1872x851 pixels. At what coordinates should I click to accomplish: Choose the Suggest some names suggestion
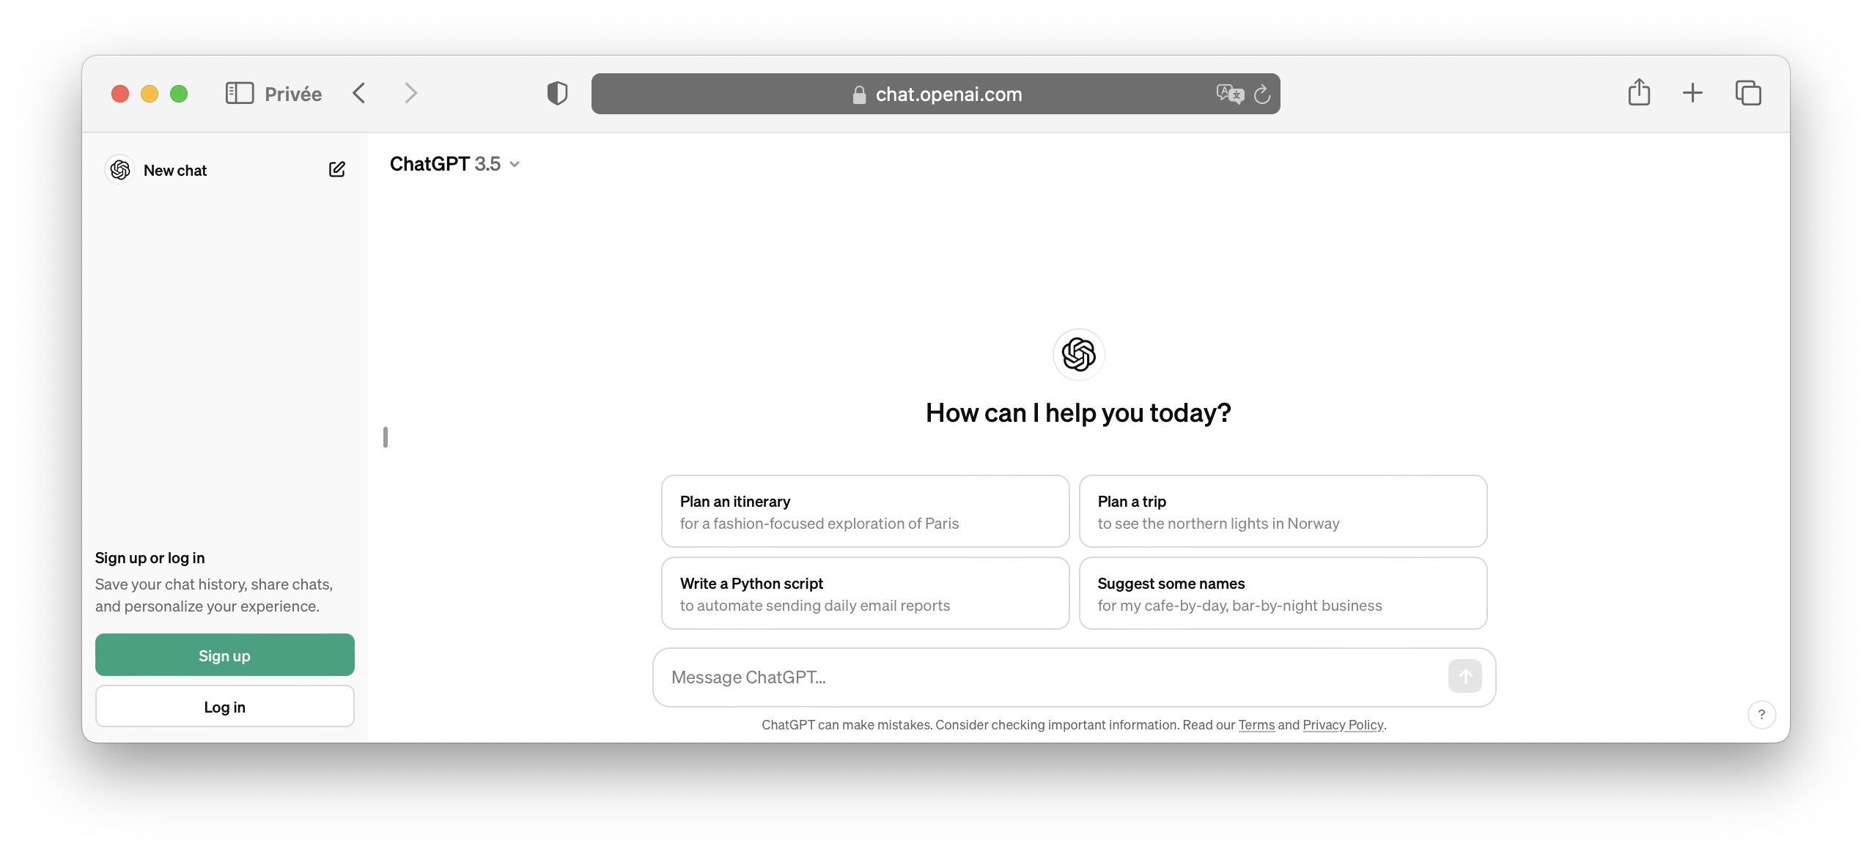pos(1283,593)
